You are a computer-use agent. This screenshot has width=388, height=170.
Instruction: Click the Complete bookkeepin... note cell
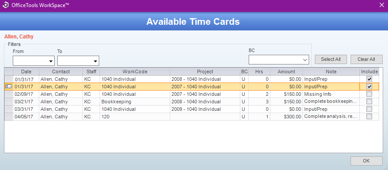coord(331,102)
